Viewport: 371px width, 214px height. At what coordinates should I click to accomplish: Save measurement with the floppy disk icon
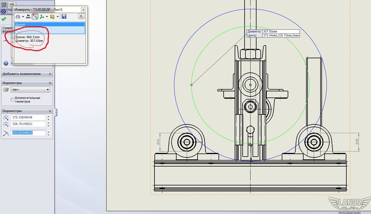tap(64, 17)
